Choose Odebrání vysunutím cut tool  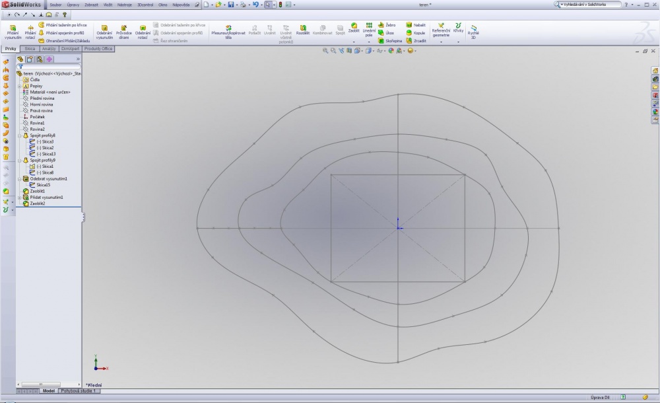pyautogui.click(x=104, y=32)
